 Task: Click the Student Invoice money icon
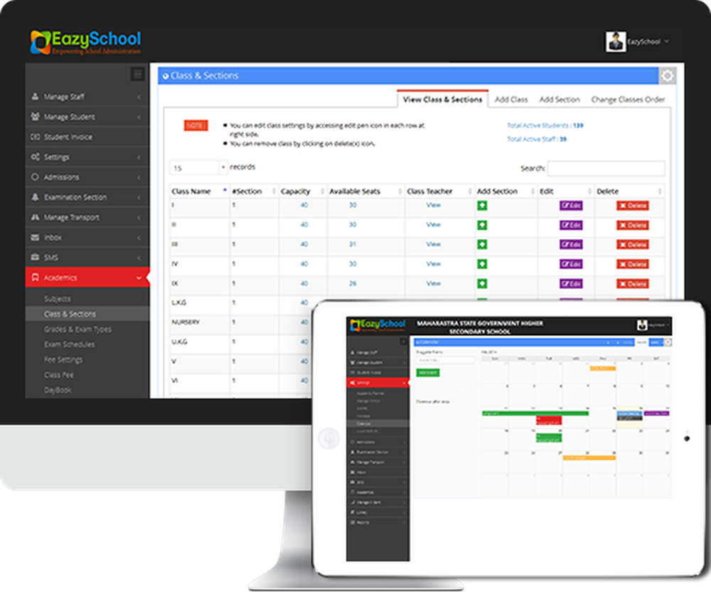pos(35,137)
